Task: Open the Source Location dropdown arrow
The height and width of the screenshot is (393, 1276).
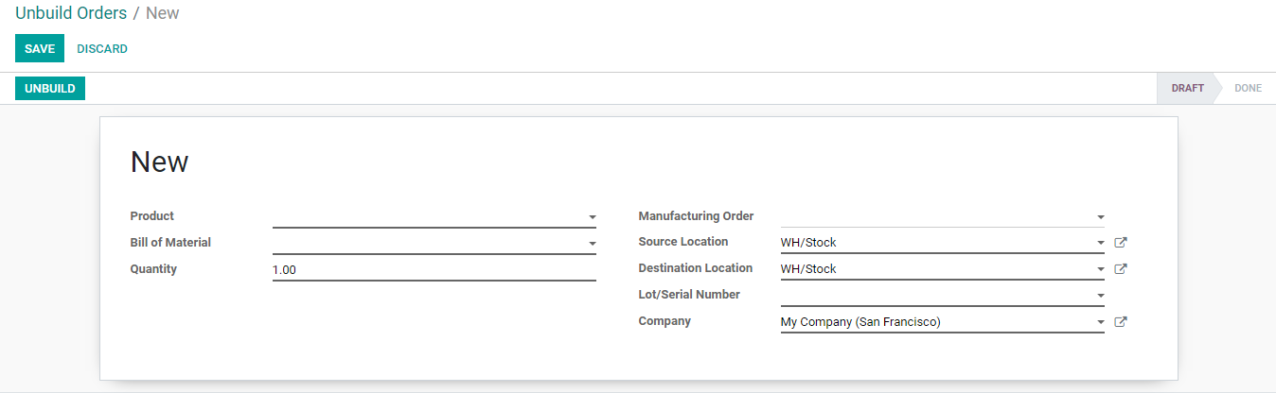Action: 1101,244
